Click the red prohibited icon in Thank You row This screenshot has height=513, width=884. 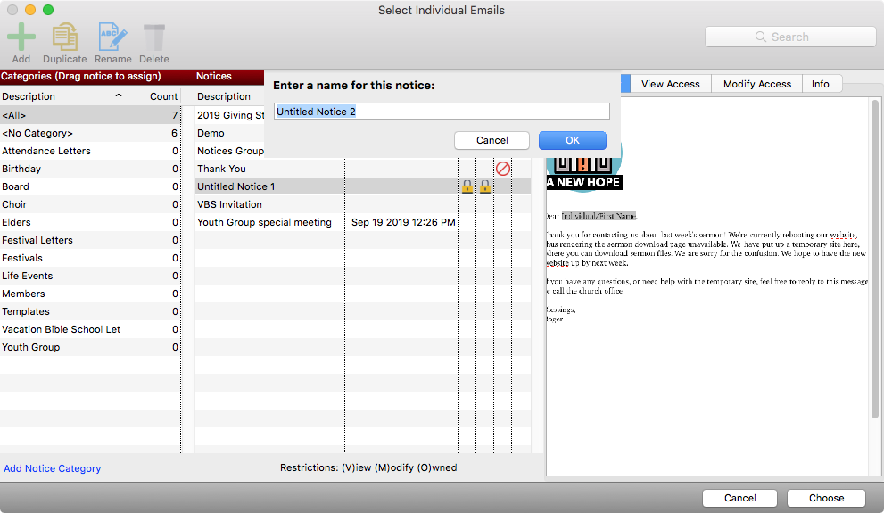(502, 169)
